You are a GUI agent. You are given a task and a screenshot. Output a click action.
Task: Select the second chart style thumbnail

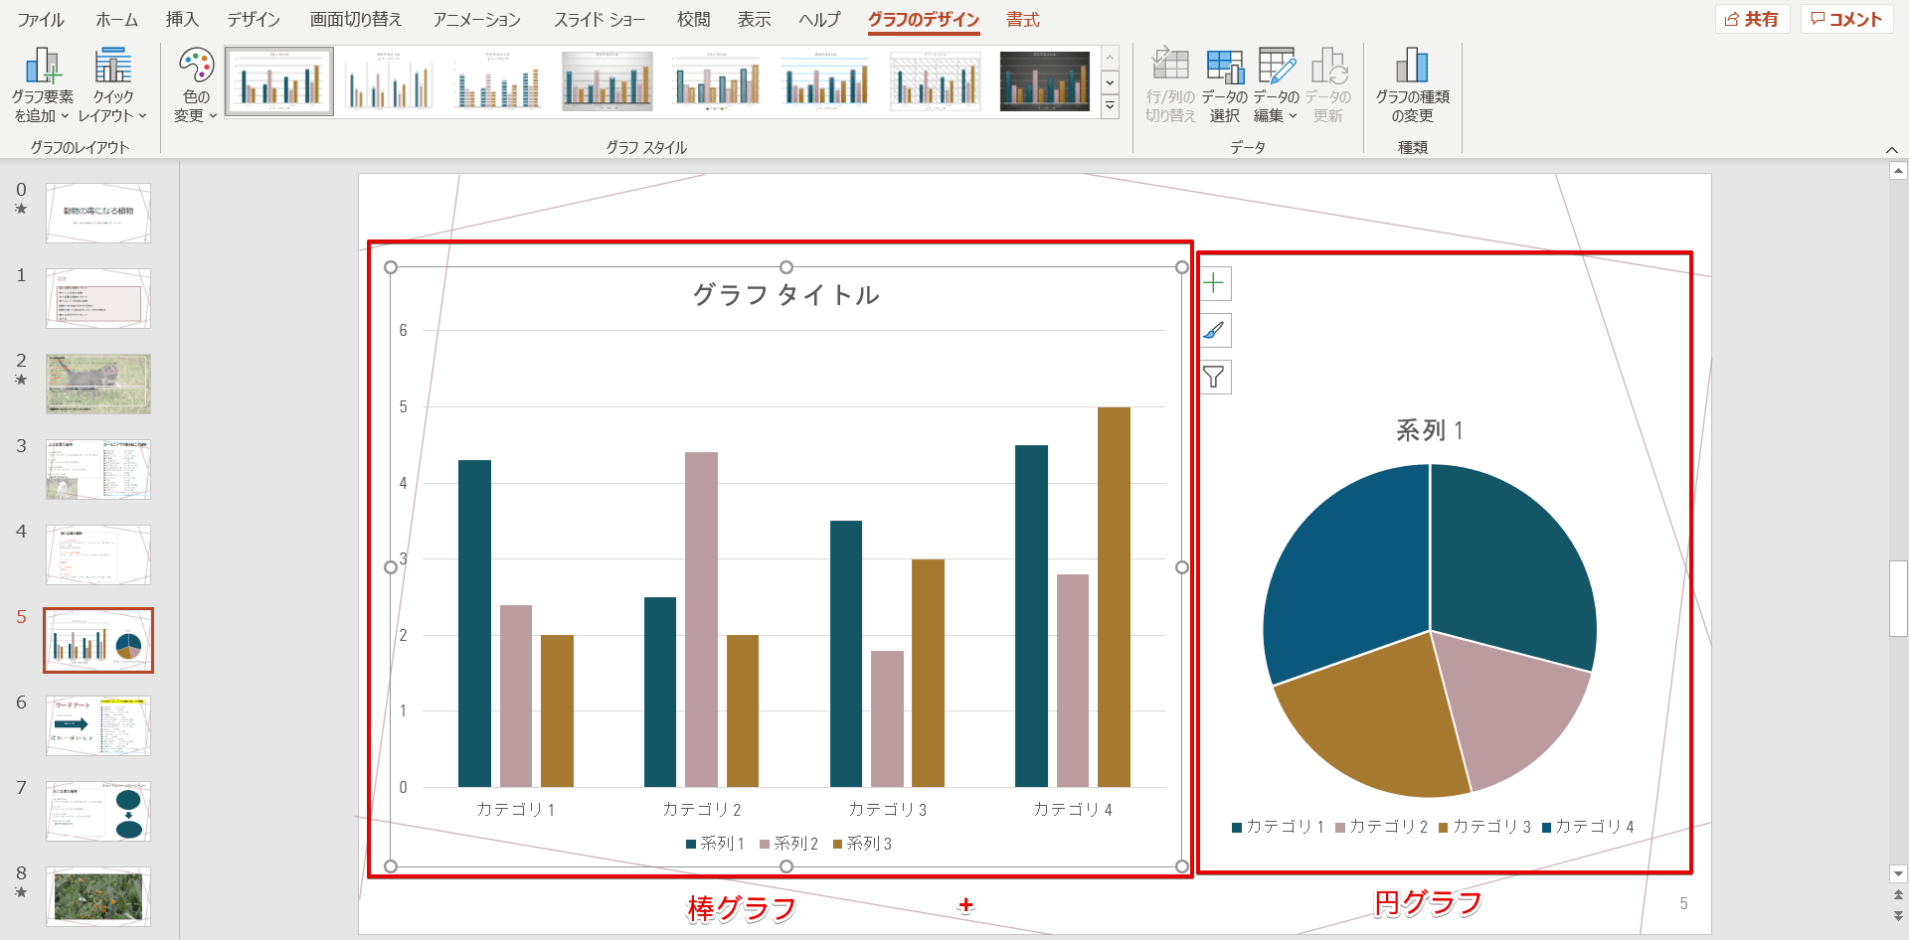389,81
